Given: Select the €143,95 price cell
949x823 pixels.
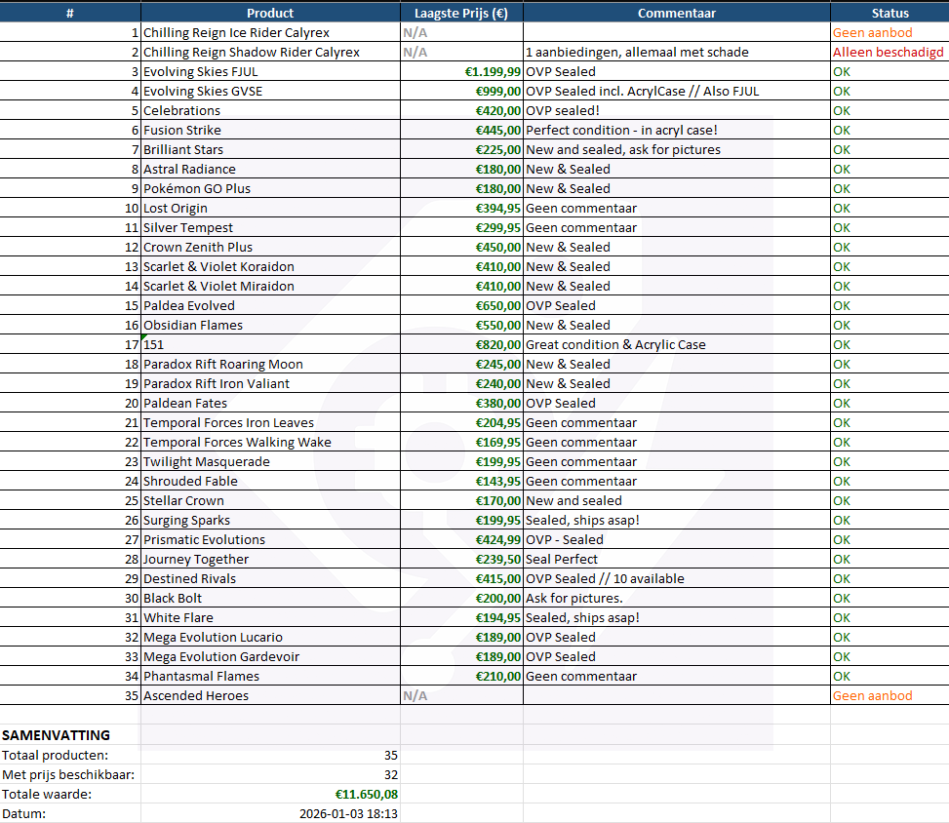Looking at the screenshot, I should 461,481.
